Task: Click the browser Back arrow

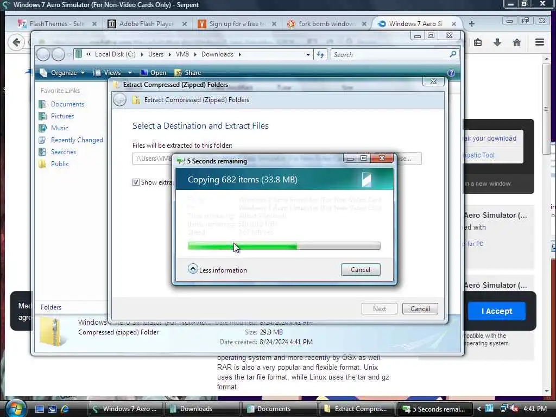Action: (x=16, y=42)
